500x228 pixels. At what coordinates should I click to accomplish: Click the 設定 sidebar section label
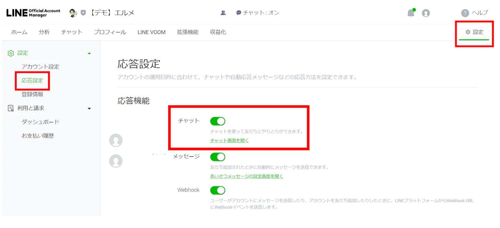click(23, 53)
